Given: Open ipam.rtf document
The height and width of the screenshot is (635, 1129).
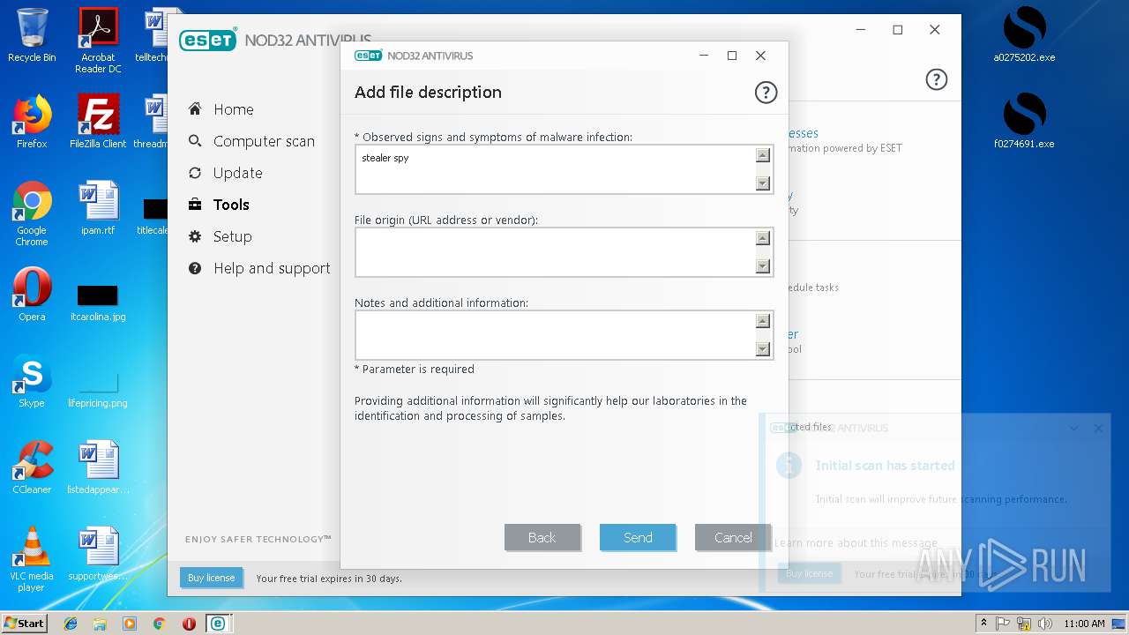Looking at the screenshot, I should pyautogui.click(x=98, y=207).
